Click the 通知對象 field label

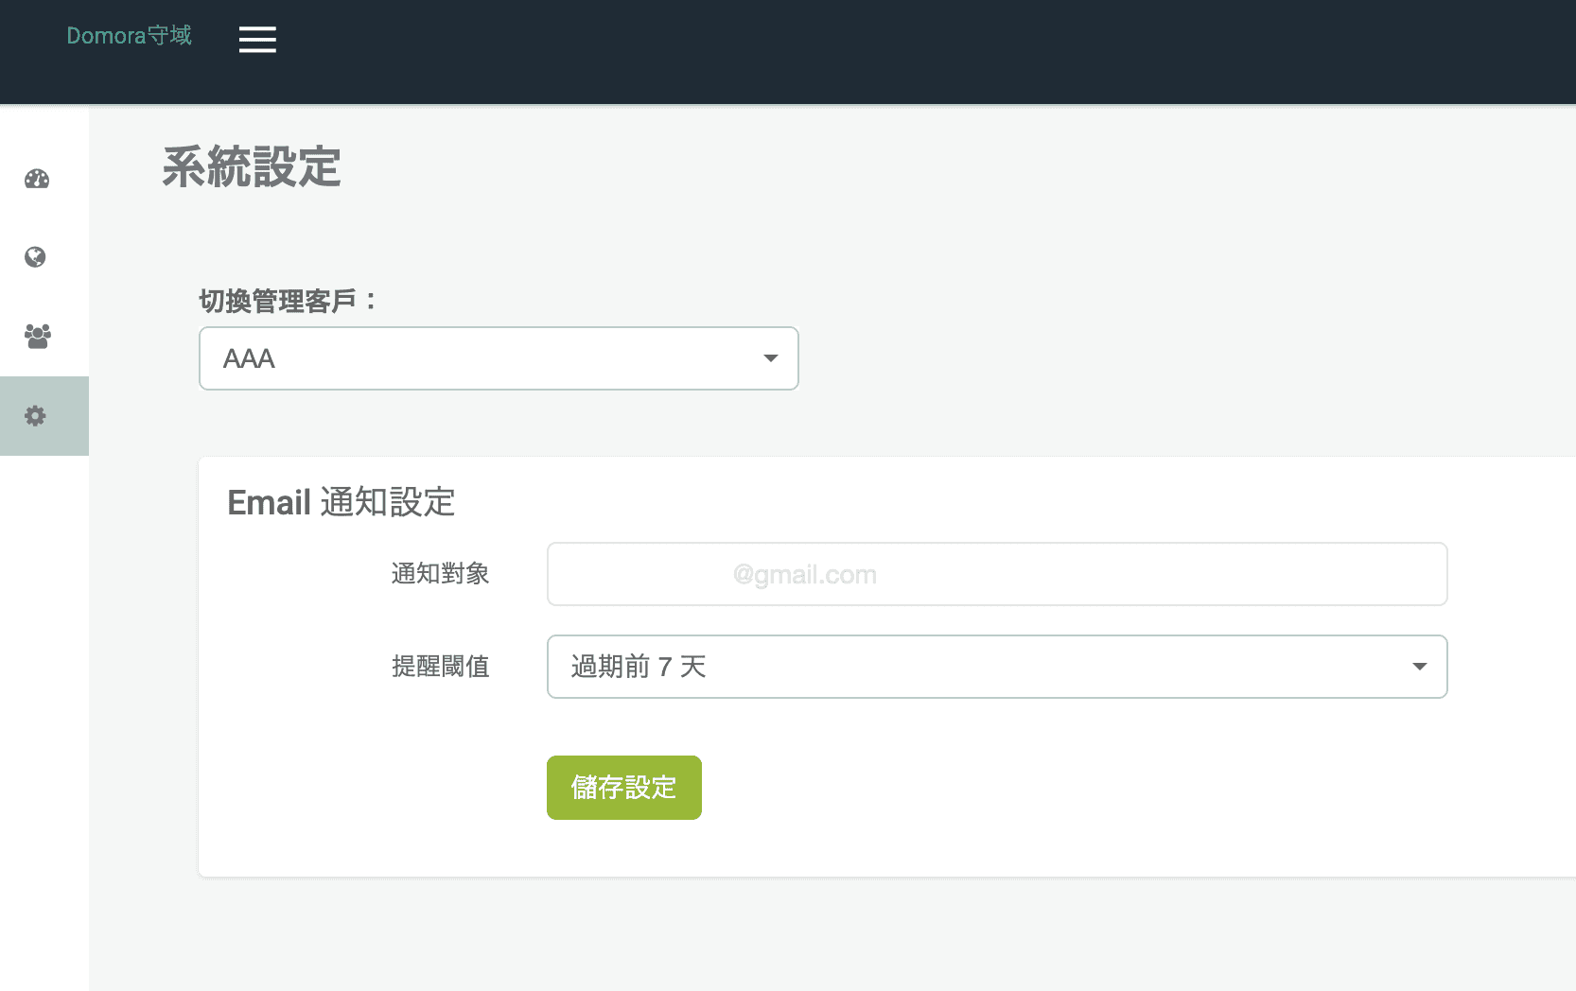tap(440, 574)
